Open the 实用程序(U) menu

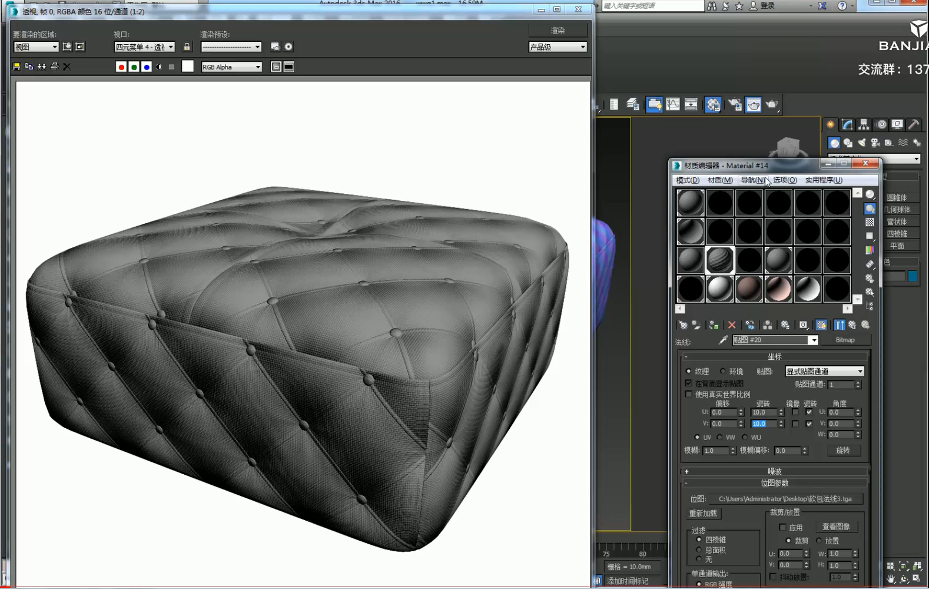824,180
